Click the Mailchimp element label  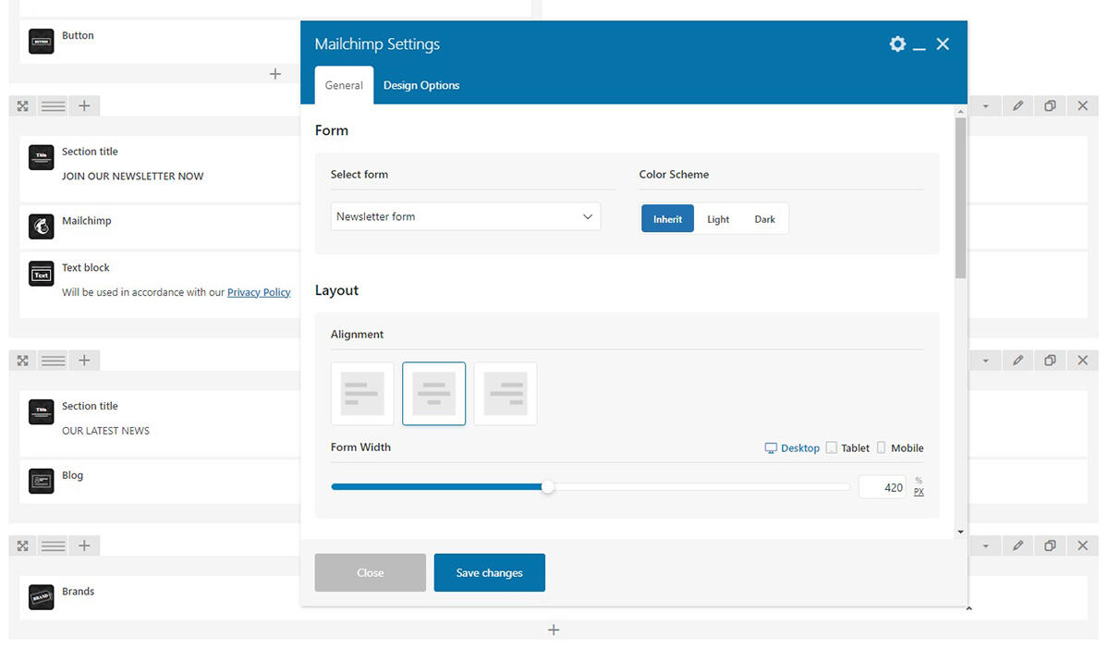tap(87, 221)
